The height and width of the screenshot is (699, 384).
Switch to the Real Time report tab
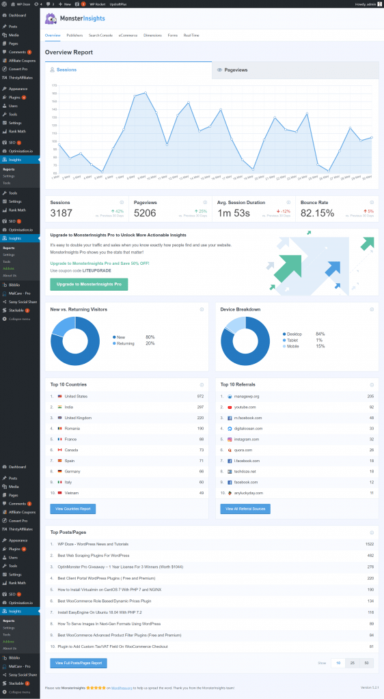[x=191, y=35]
